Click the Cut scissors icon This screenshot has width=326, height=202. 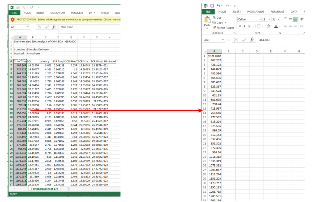214,18
